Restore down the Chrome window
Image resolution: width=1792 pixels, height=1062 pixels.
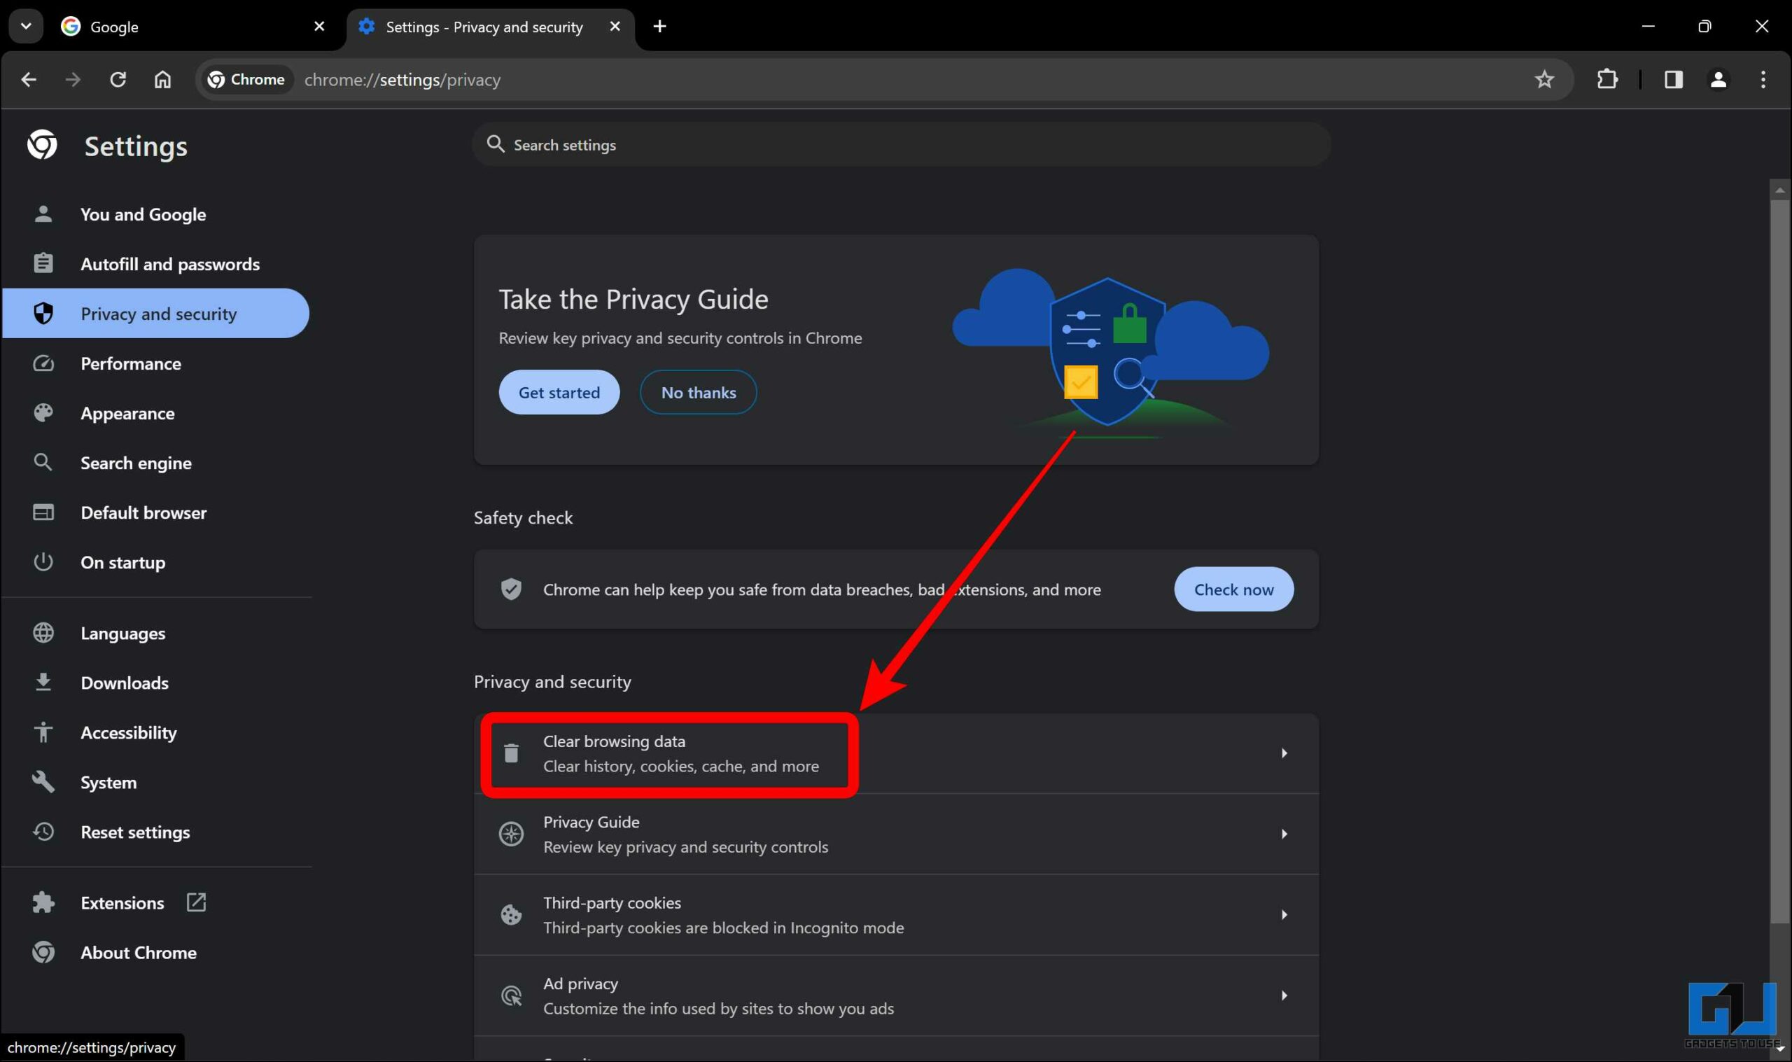(x=1704, y=27)
